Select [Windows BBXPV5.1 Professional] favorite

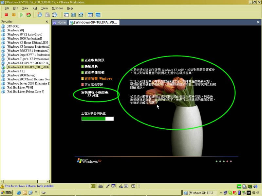click(x=28, y=51)
